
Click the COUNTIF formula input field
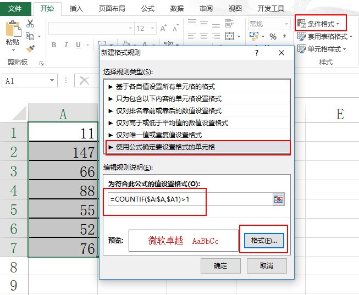point(187,199)
